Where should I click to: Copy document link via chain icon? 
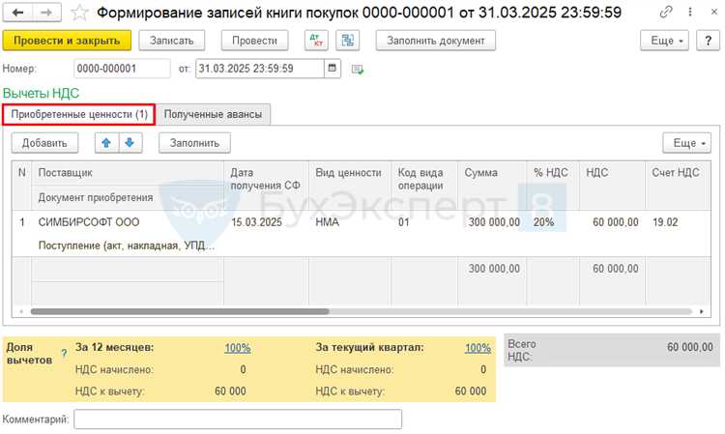click(665, 12)
